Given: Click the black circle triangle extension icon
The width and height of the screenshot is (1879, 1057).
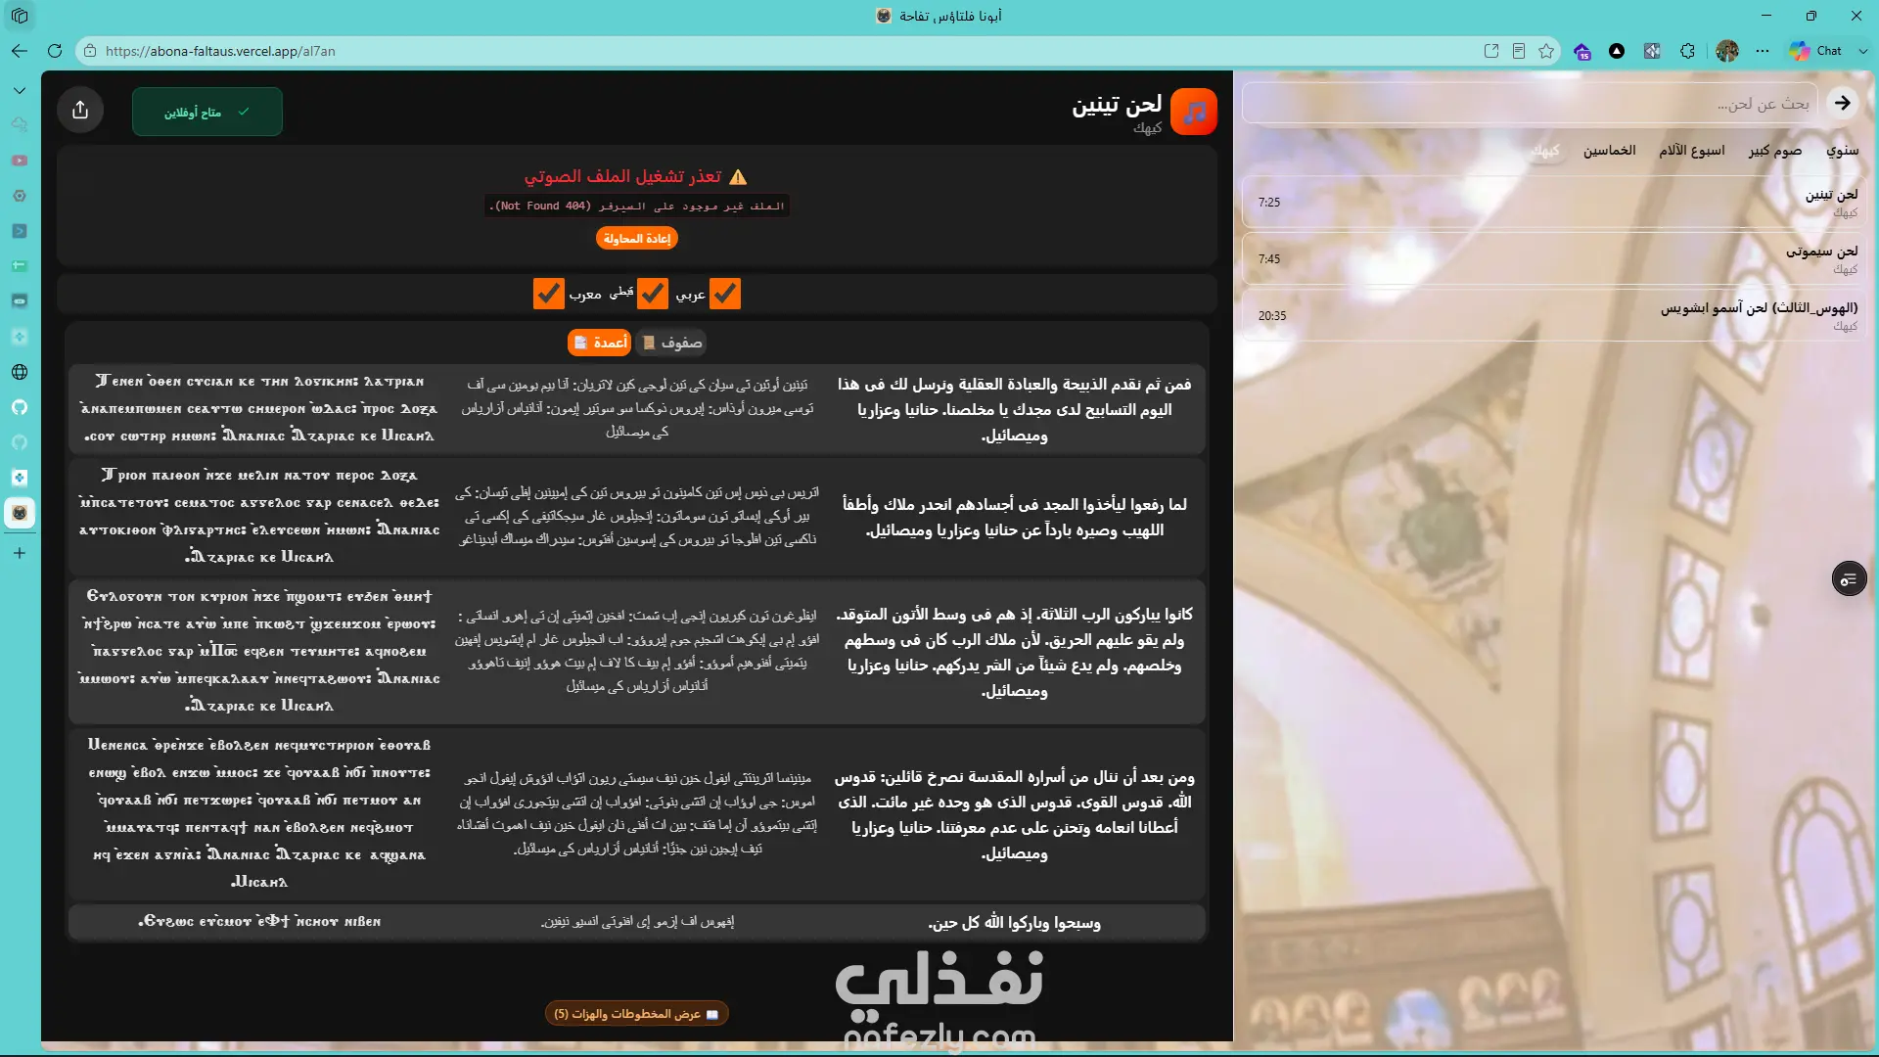Looking at the screenshot, I should click(1617, 51).
